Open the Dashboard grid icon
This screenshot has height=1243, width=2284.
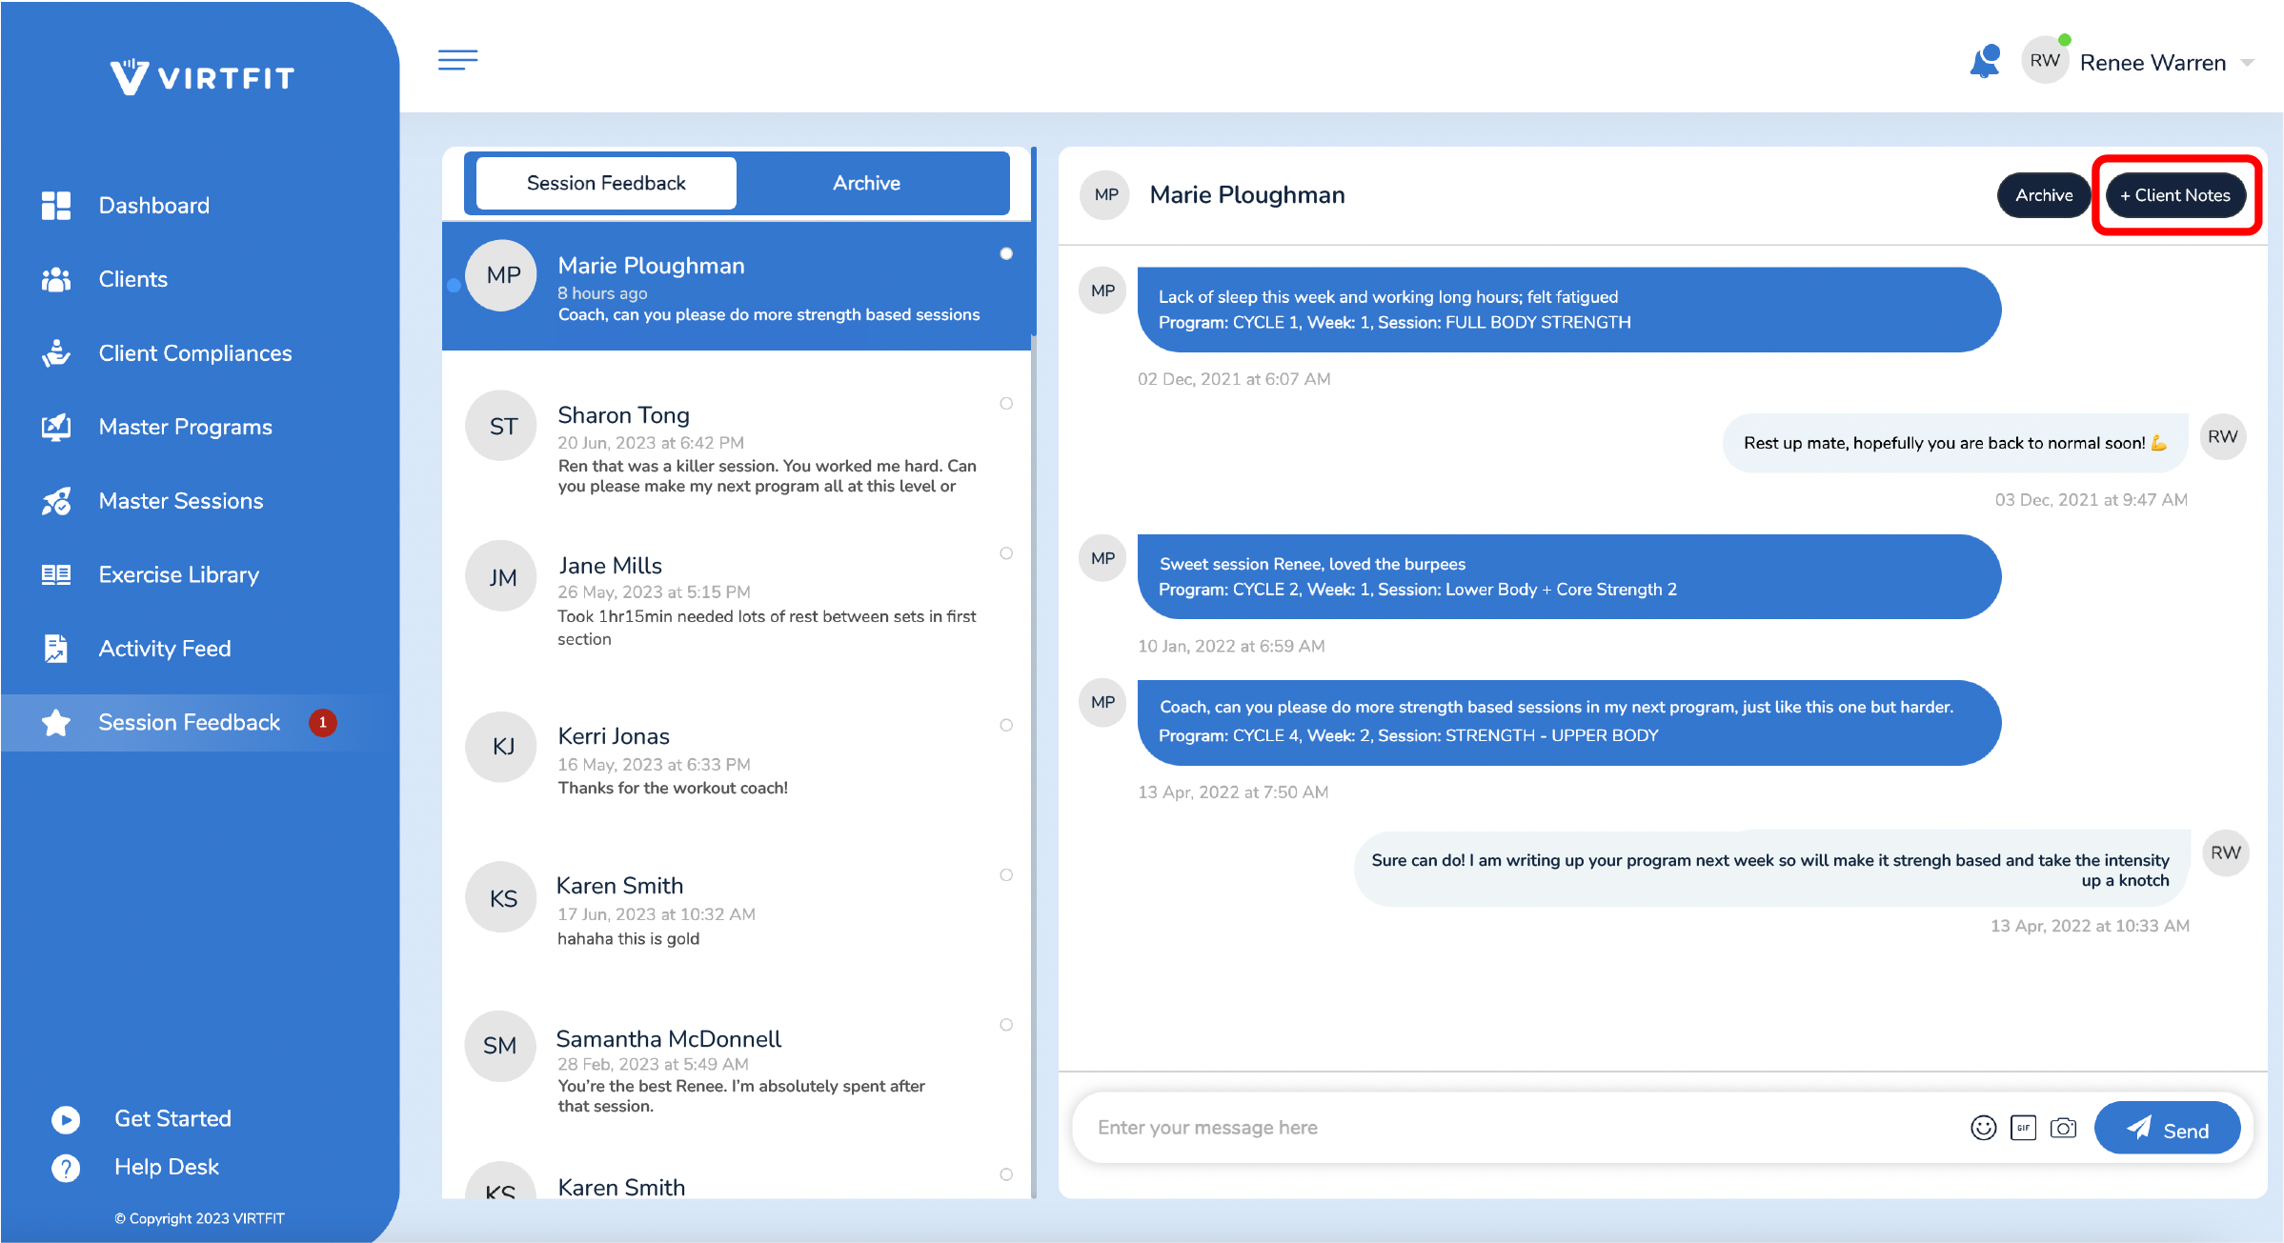[56, 206]
